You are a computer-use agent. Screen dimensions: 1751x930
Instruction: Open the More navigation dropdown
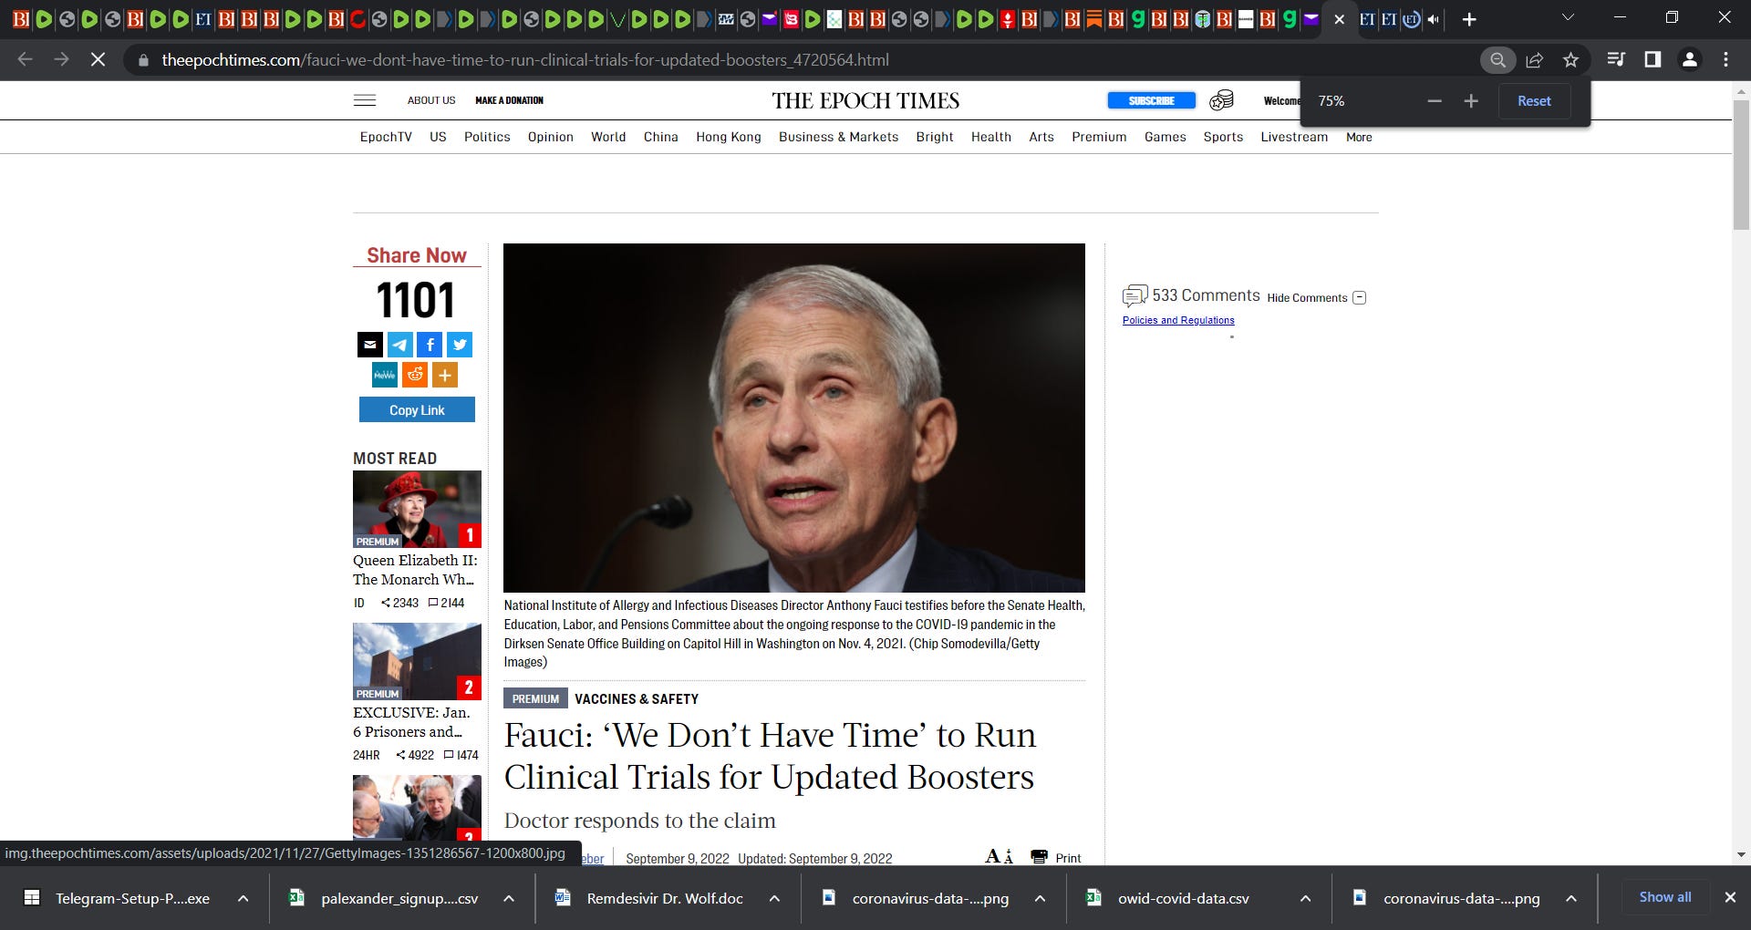coord(1359,137)
